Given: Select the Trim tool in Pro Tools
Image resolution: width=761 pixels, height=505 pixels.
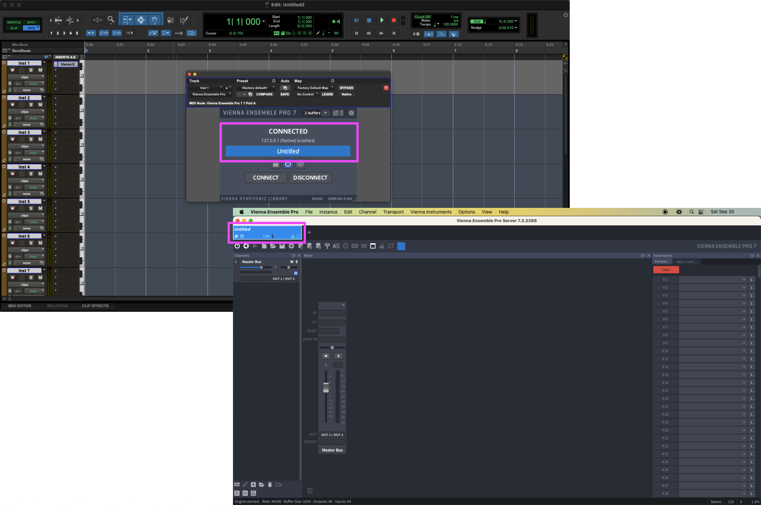Looking at the screenshot, I should 127,20.
